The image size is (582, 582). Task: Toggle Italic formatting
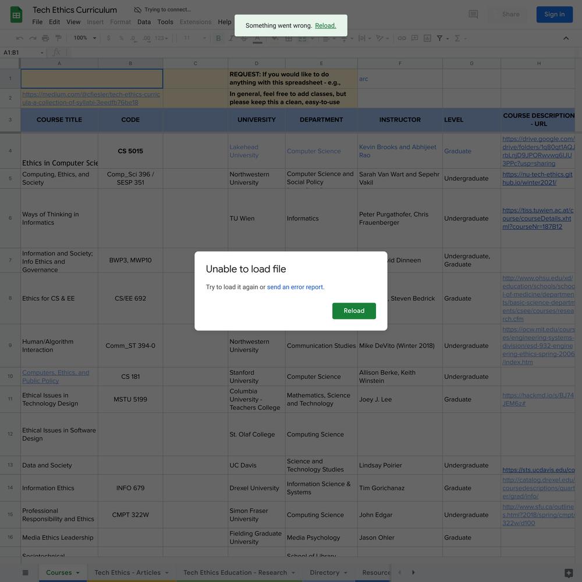231,38
